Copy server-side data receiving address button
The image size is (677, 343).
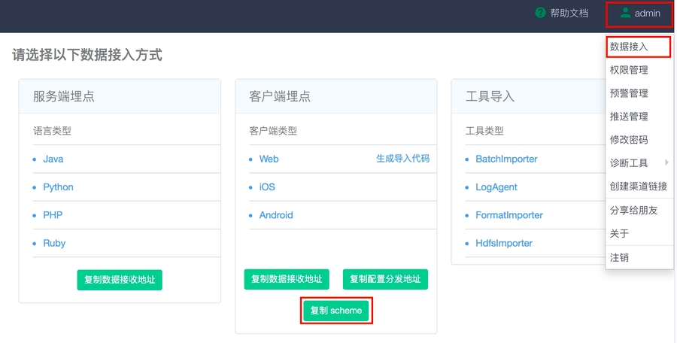120,279
